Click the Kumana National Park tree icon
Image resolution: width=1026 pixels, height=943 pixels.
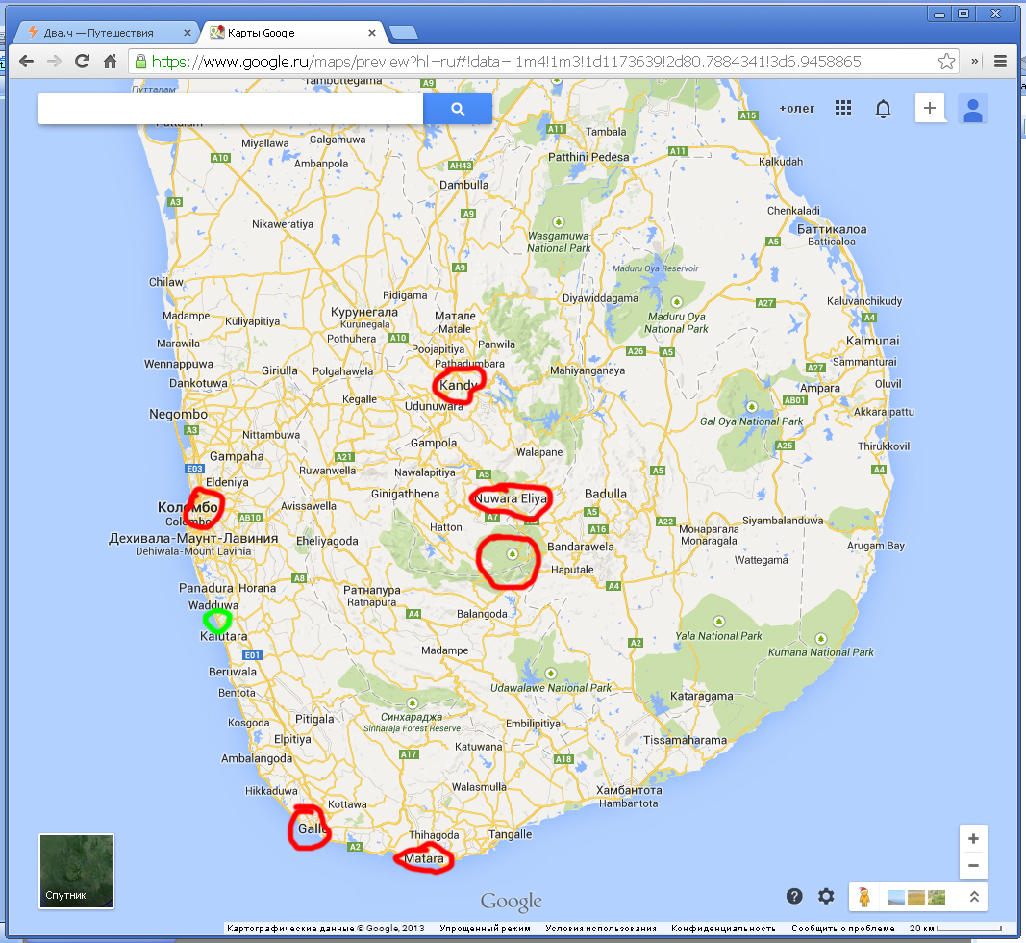click(820, 639)
